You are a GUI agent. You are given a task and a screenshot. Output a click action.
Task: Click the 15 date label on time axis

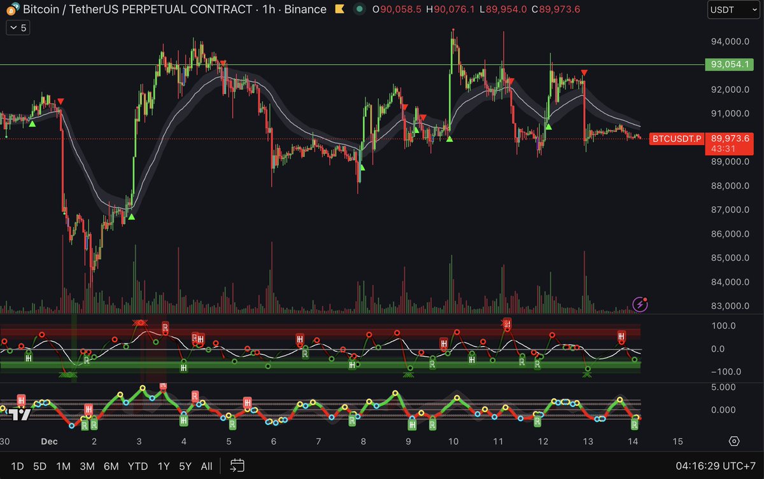pos(677,441)
